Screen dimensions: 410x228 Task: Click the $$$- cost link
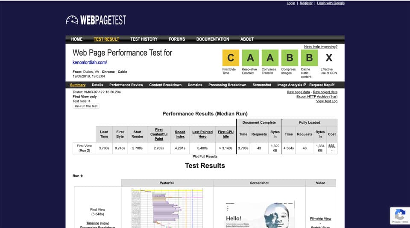tap(332, 148)
